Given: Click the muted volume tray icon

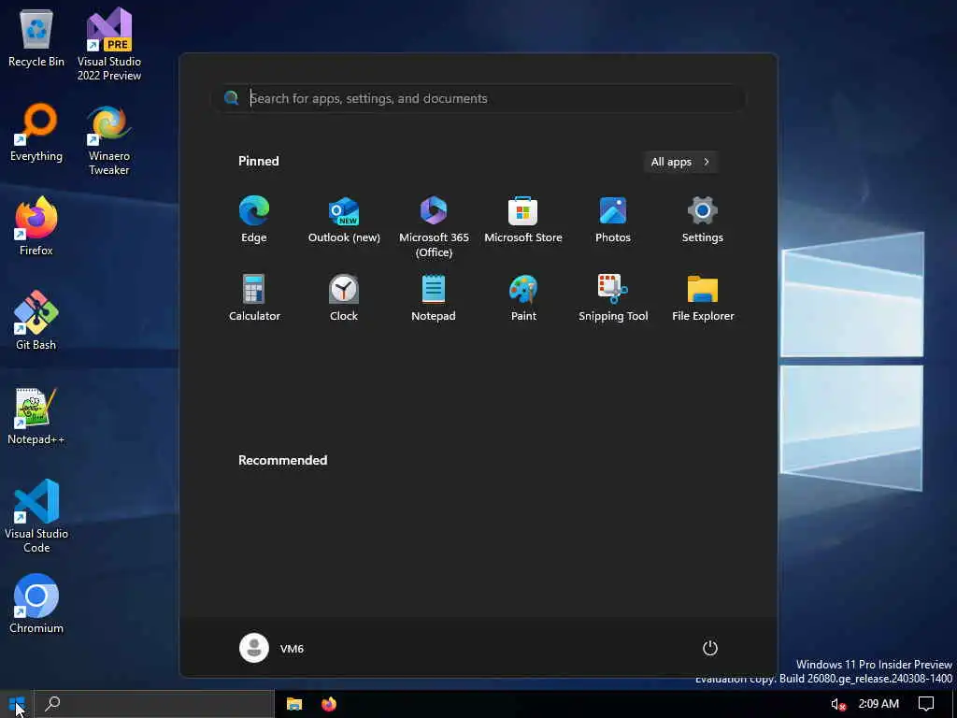Looking at the screenshot, I should point(838,705).
